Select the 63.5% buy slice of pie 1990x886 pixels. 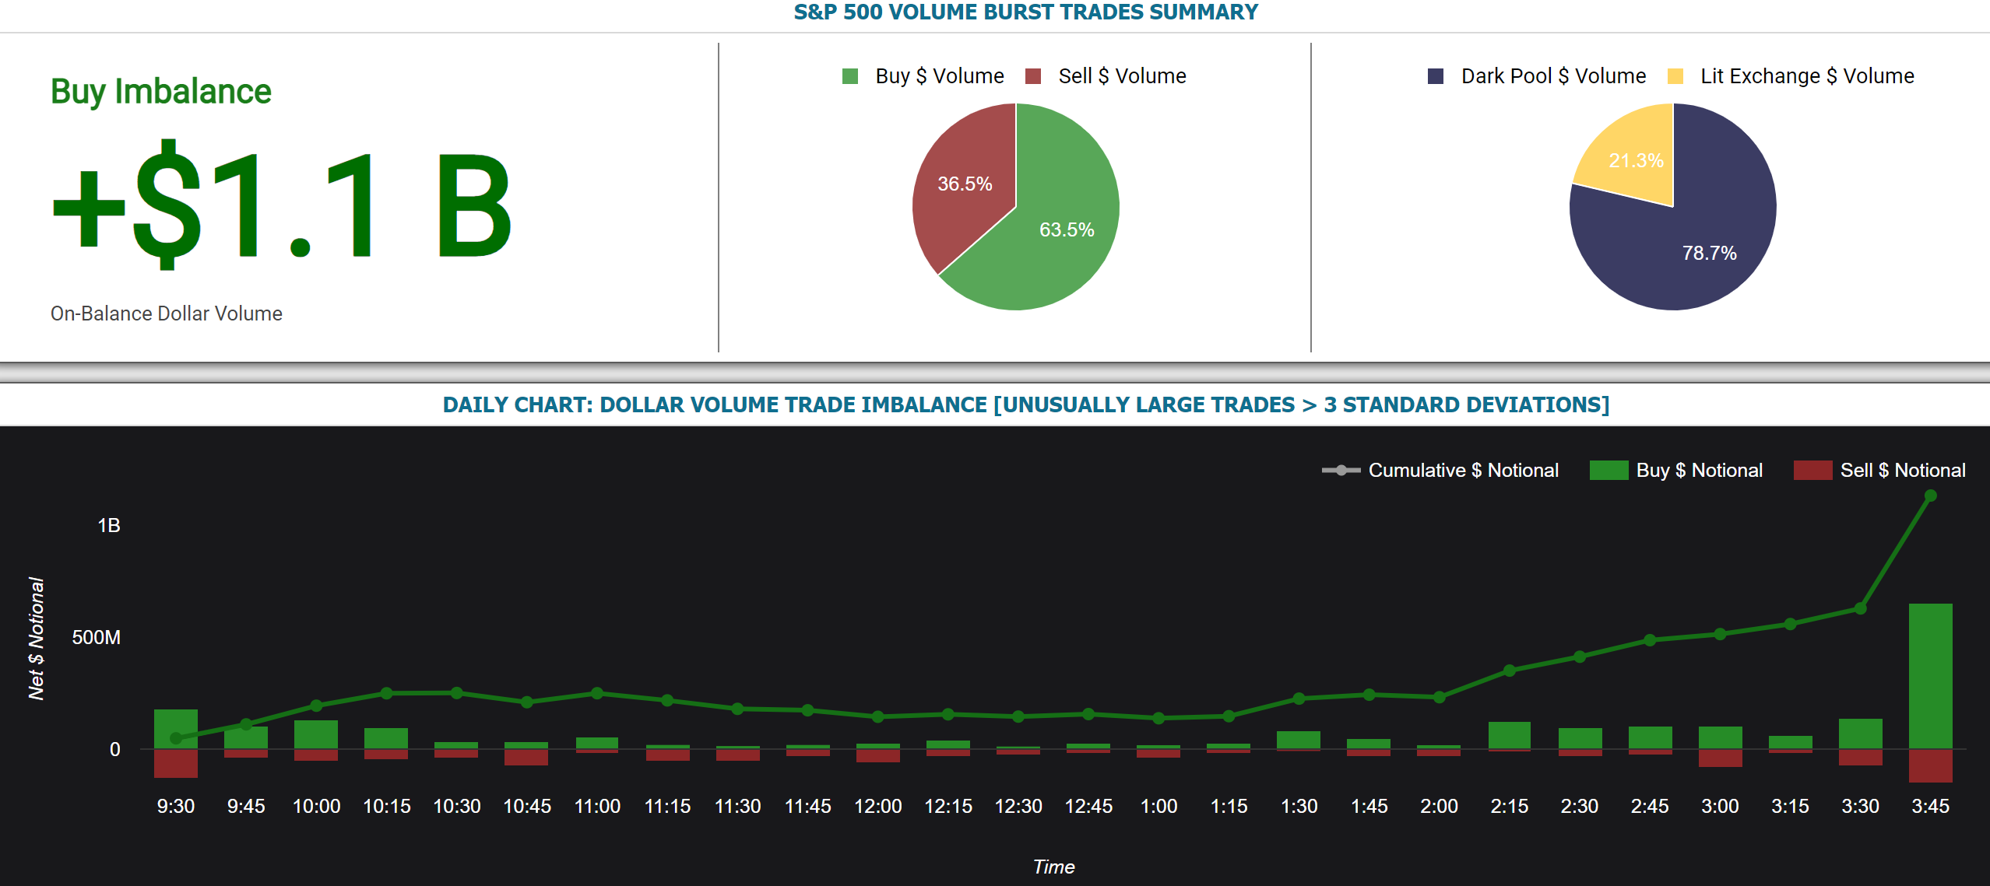click(x=1067, y=229)
